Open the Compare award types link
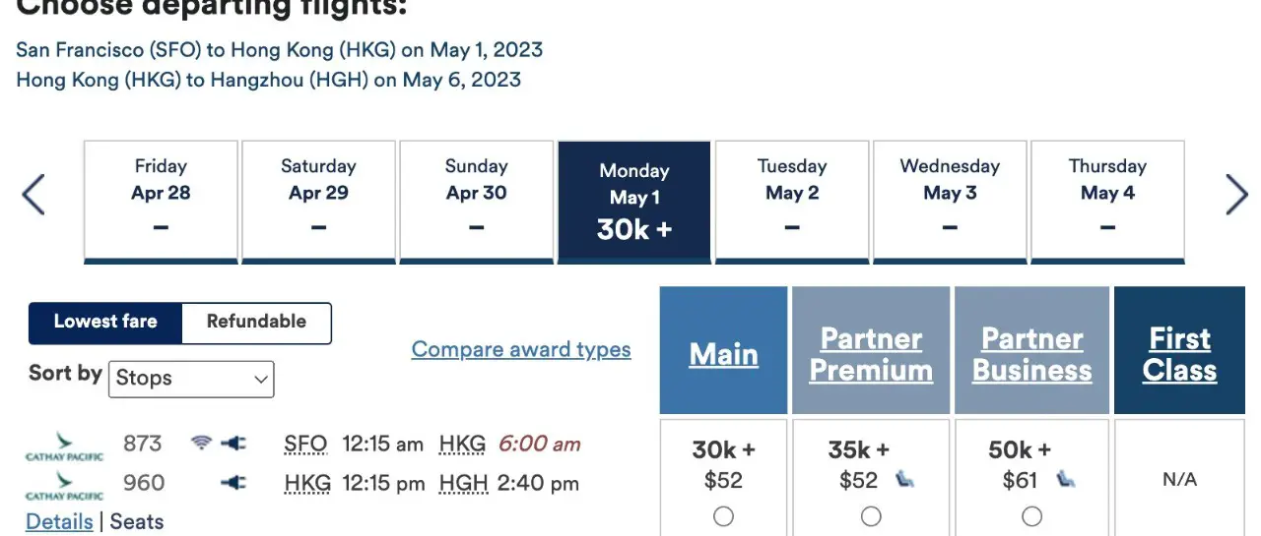Screen dimensions: 1261x536 (521, 349)
